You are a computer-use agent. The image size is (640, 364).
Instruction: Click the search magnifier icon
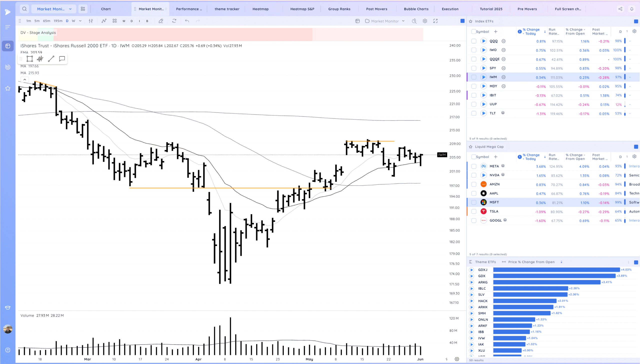pyautogui.click(x=24, y=9)
